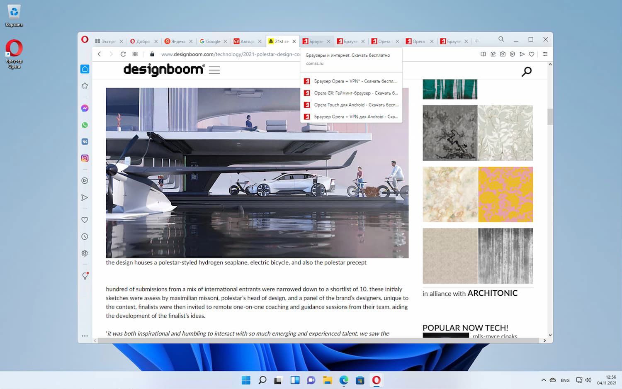Open VK in the sidebar
The image size is (622, 389).
click(x=85, y=141)
